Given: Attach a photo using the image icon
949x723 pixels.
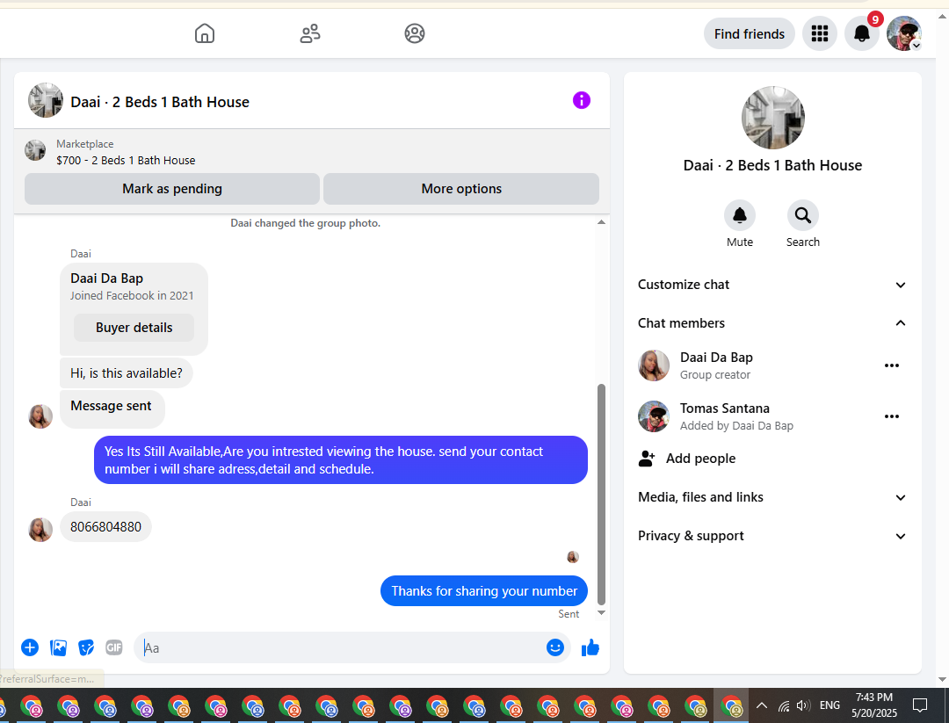Looking at the screenshot, I should click(58, 648).
